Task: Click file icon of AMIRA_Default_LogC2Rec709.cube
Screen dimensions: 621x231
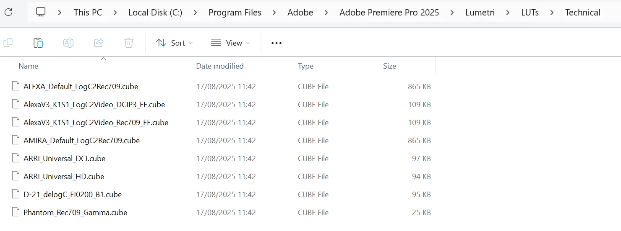Action: click(16, 141)
